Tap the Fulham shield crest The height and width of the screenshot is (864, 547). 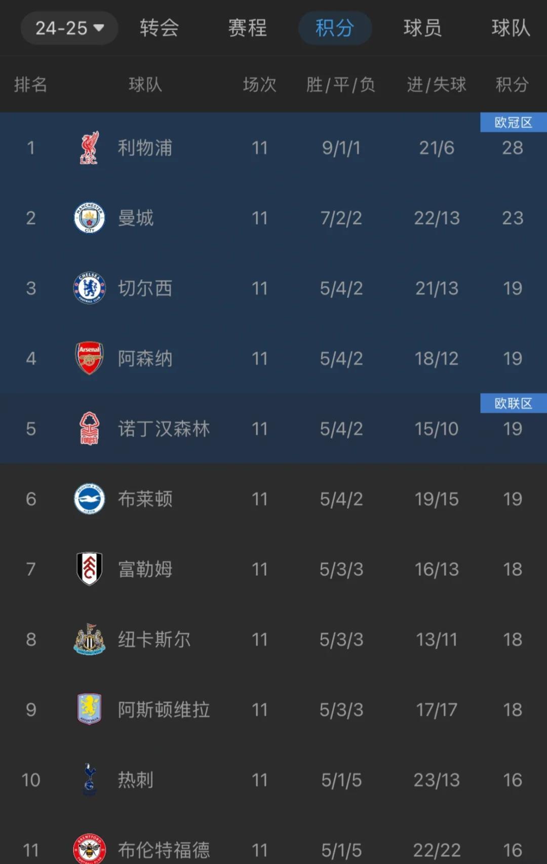[x=90, y=569]
